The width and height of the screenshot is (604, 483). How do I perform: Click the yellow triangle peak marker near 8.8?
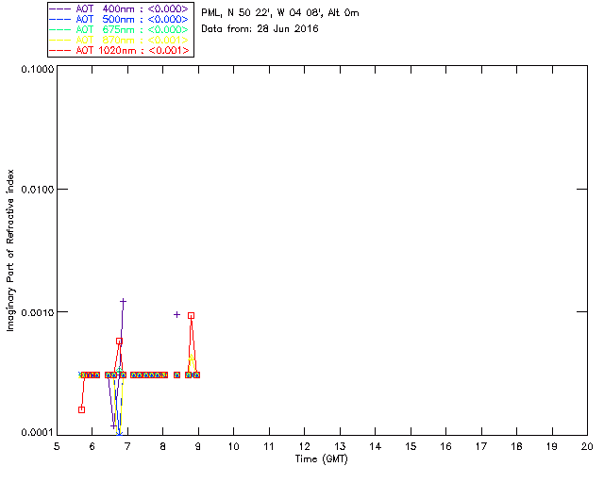coord(191,358)
